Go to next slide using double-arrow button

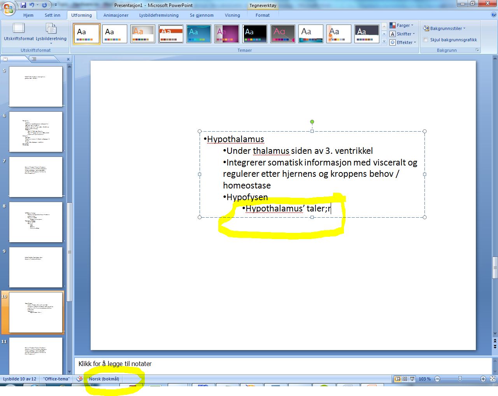click(x=495, y=347)
